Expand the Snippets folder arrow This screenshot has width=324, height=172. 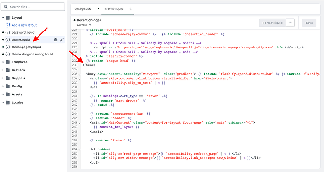pos(3,78)
